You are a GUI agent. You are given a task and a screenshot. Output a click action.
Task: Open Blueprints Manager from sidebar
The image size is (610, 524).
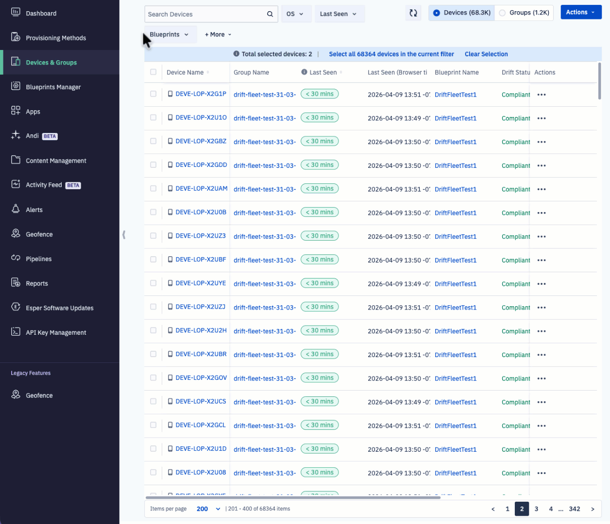pos(53,87)
